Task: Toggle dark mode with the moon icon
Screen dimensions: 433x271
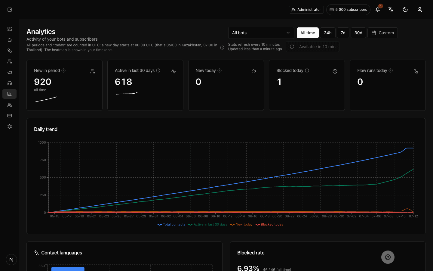Action: 405,10
